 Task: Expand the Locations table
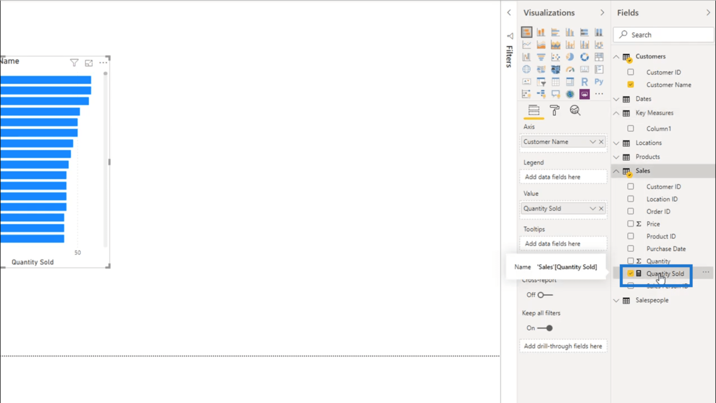coord(616,143)
